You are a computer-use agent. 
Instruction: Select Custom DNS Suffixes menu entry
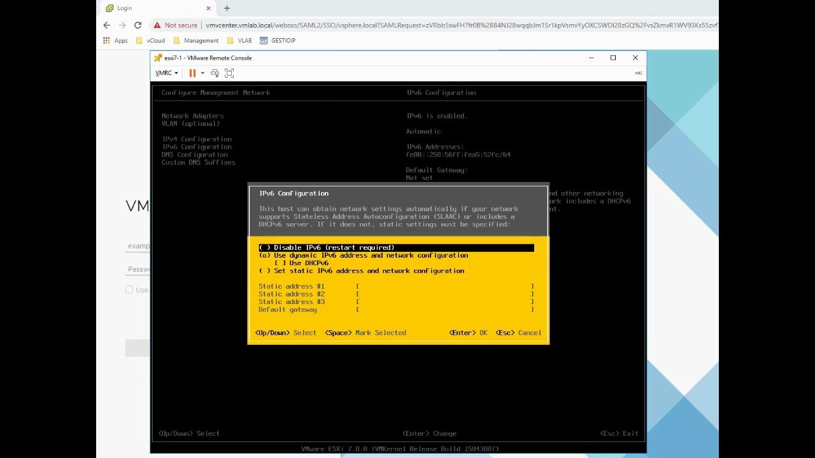198,162
